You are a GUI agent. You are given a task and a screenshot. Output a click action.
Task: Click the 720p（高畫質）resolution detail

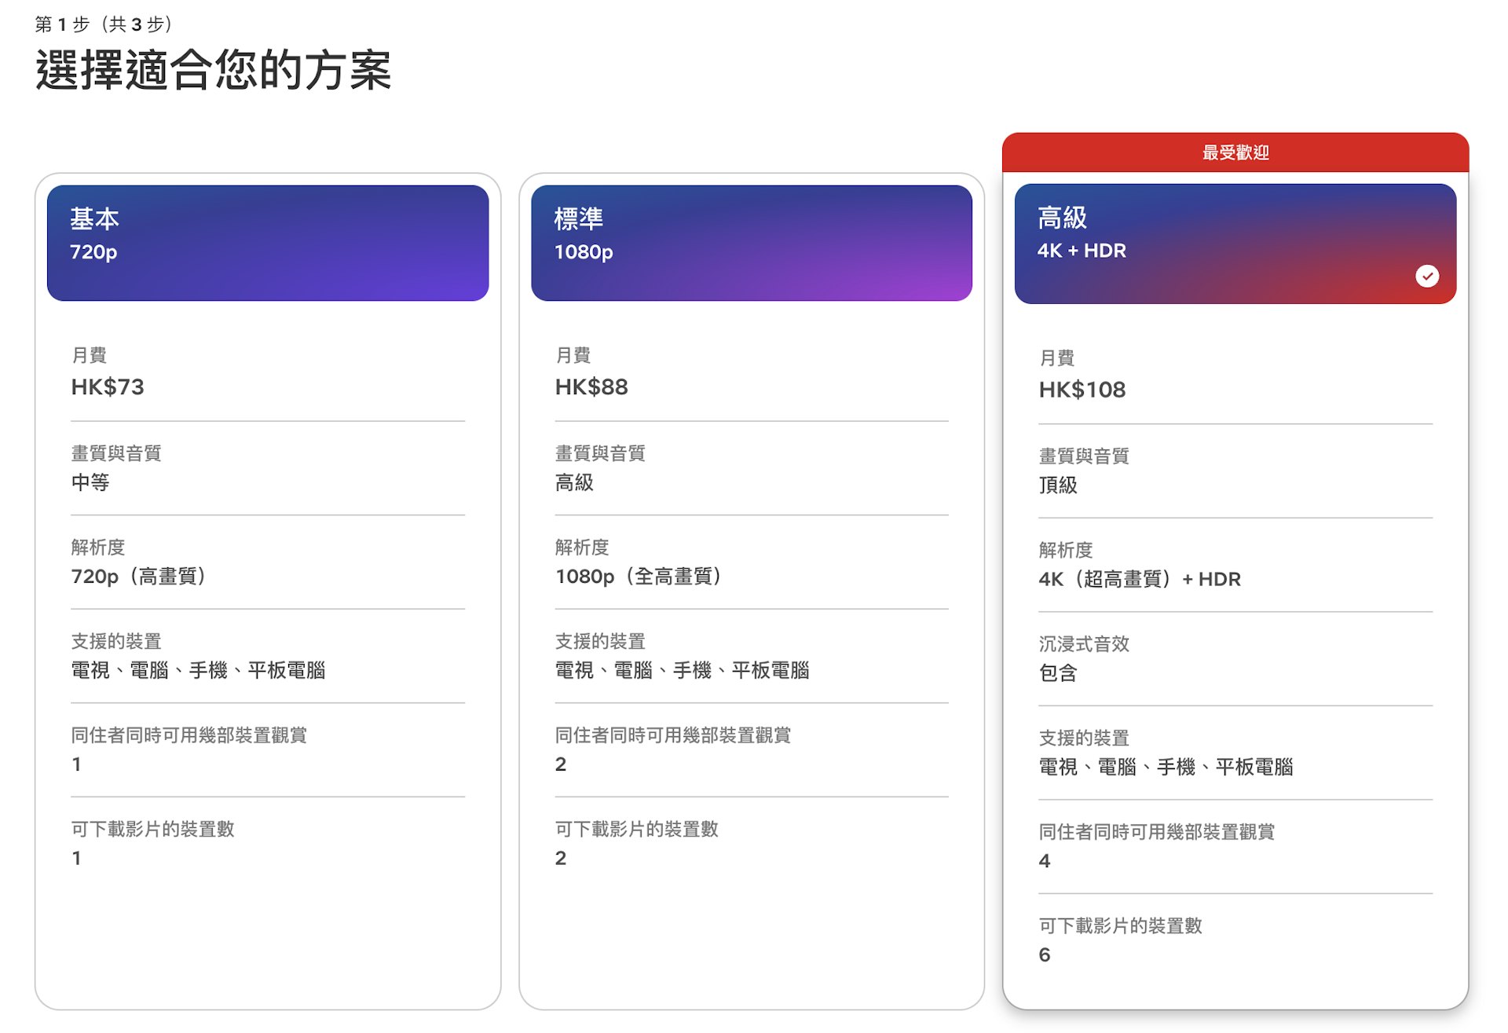click(x=138, y=576)
